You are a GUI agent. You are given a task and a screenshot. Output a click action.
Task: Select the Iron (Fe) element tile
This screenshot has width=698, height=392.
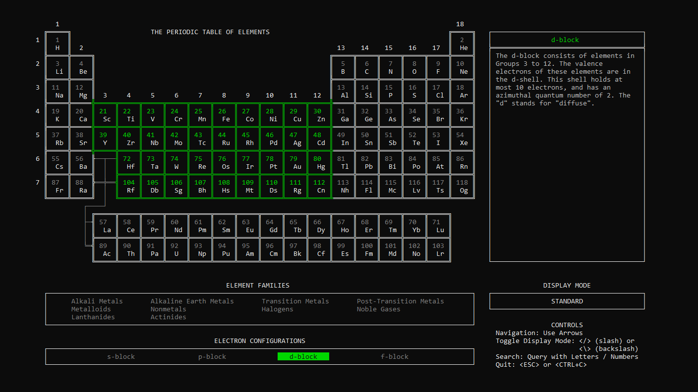pyautogui.click(x=224, y=115)
